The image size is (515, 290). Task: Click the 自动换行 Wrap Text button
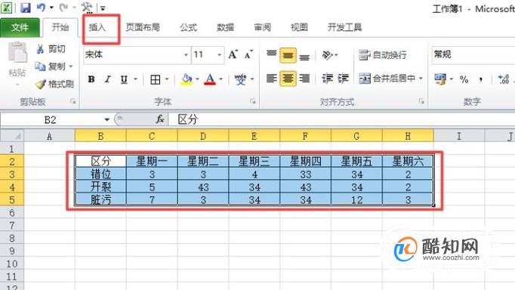pyautogui.click(x=383, y=55)
